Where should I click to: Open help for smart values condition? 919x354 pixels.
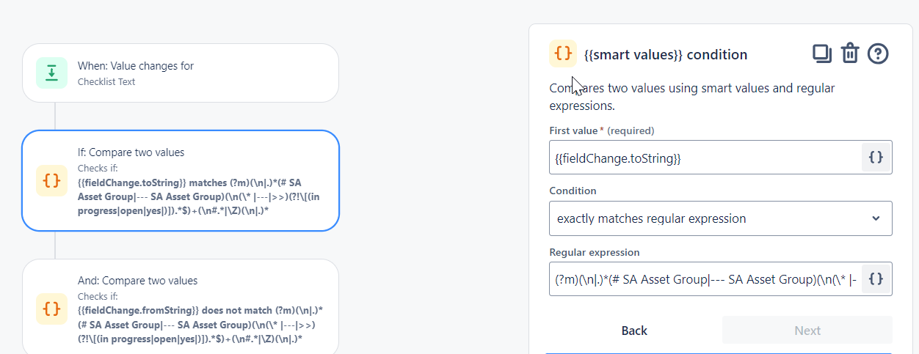click(x=878, y=54)
